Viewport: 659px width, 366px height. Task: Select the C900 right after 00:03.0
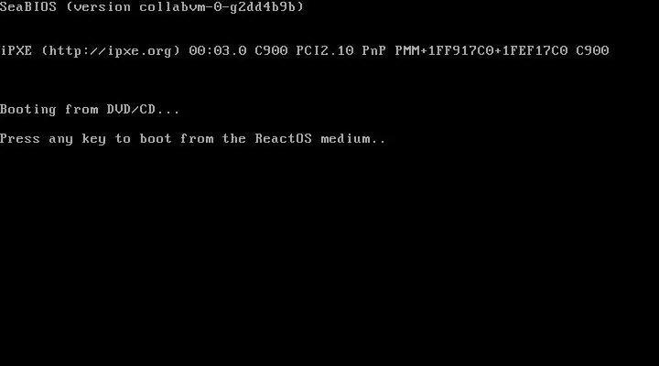(271, 50)
